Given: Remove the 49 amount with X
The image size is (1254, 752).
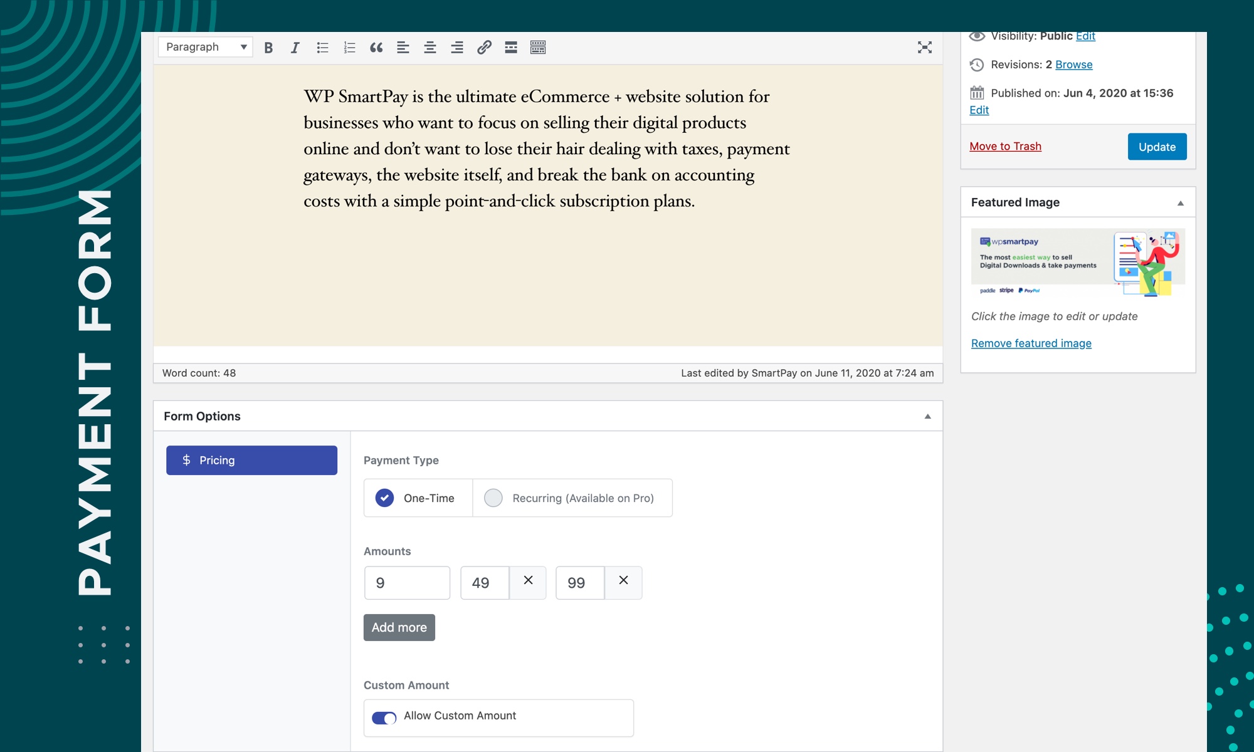Looking at the screenshot, I should pyautogui.click(x=528, y=581).
